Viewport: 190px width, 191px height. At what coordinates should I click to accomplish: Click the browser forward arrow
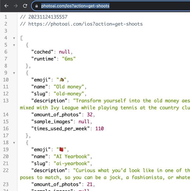(x=16, y=6)
